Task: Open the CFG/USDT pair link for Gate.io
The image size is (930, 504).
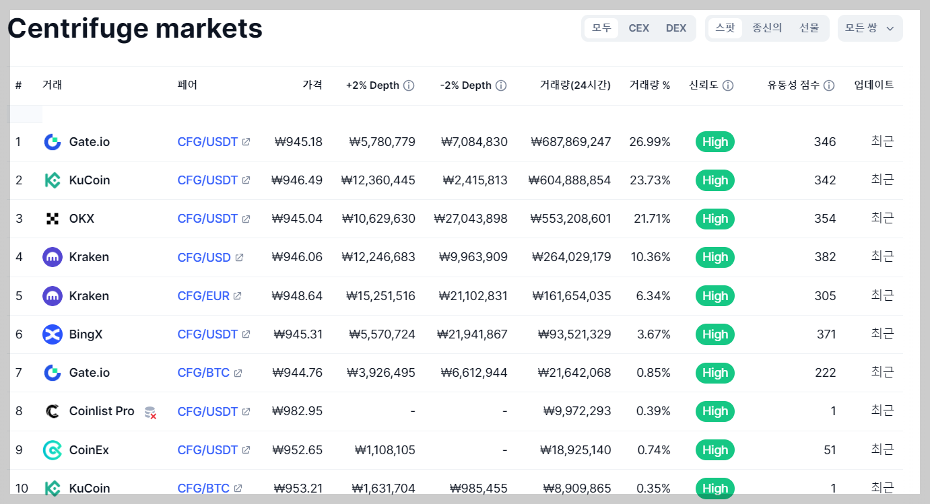Action: click(207, 142)
